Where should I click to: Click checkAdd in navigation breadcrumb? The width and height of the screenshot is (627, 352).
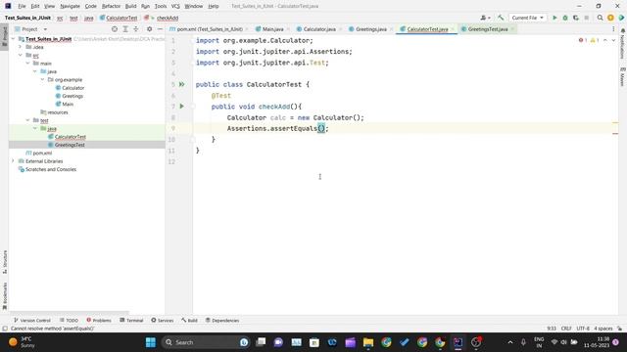[168, 18]
